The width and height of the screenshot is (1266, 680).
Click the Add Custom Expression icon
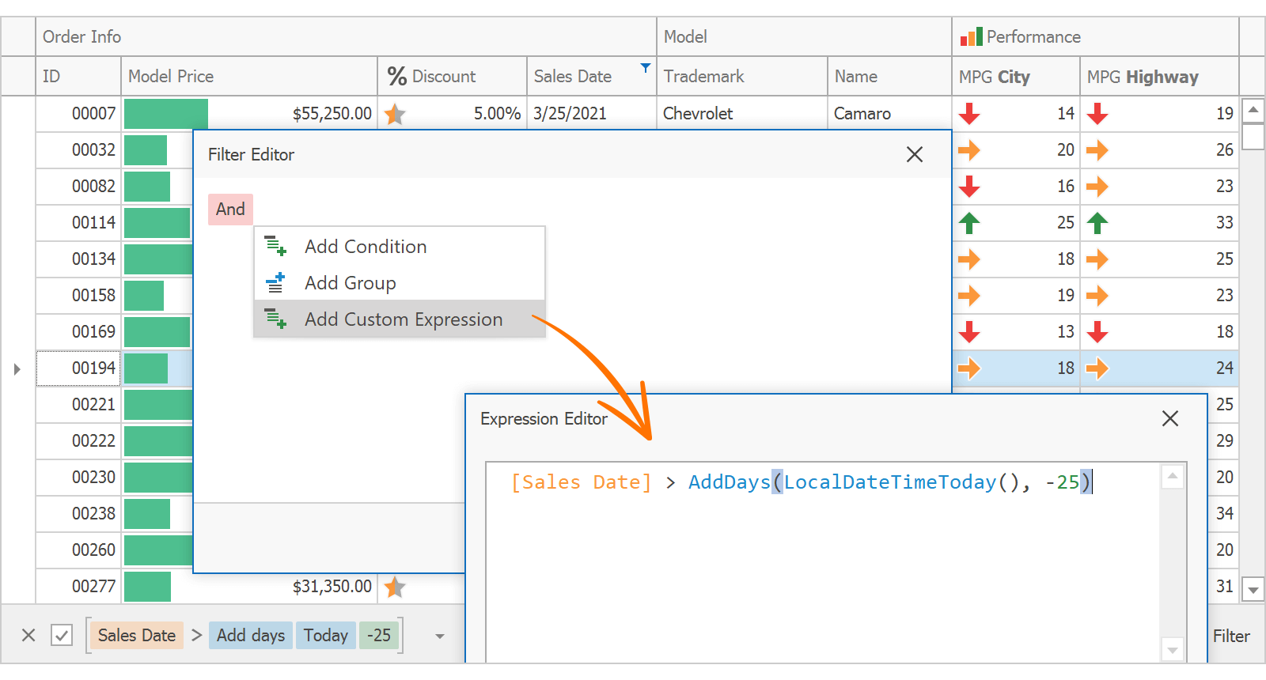pyautogui.click(x=275, y=319)
